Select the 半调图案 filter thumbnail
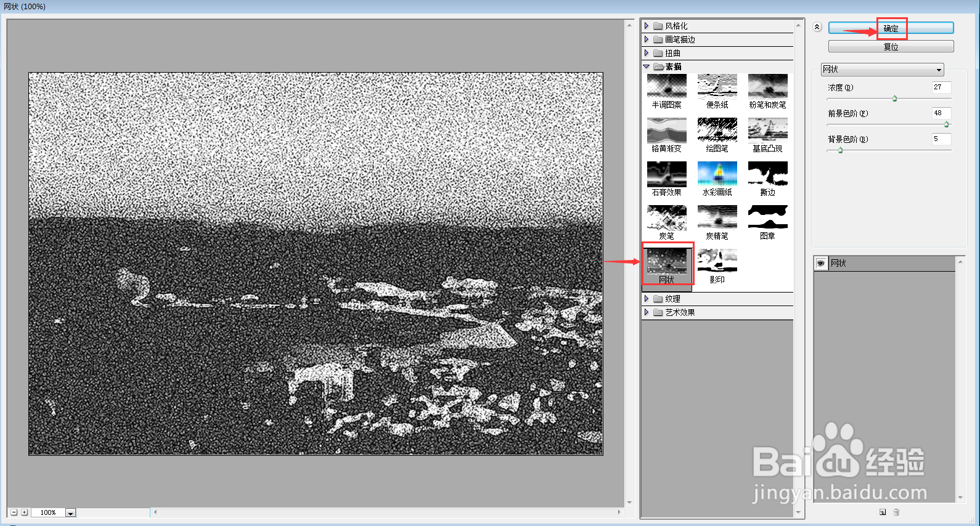Image resolution: width=980 pixels, height=526 pixels. tap(666, 87)
